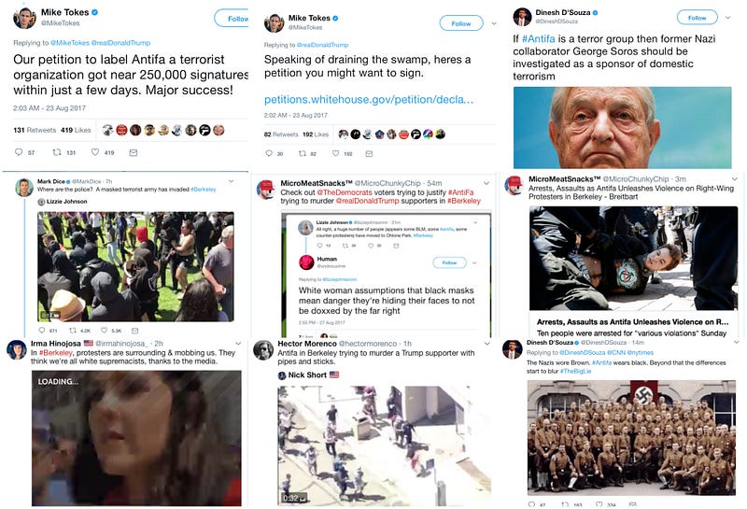The image size is (747, 509).
Task: Follow Dinesh D'Souza from the Soros tweet
Action: 697,18
